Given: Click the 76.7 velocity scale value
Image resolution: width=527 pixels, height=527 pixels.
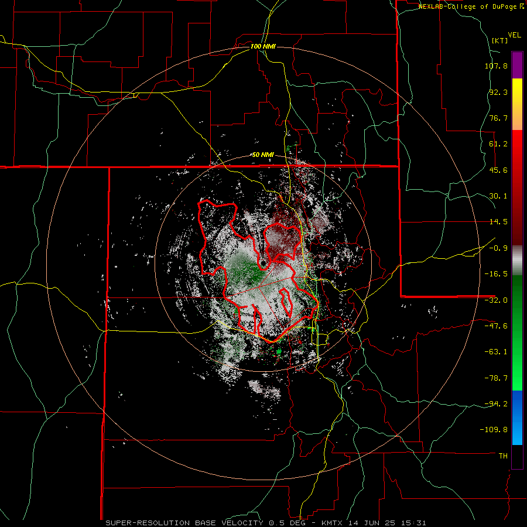Looking at the screenshot, I should 498,118.
